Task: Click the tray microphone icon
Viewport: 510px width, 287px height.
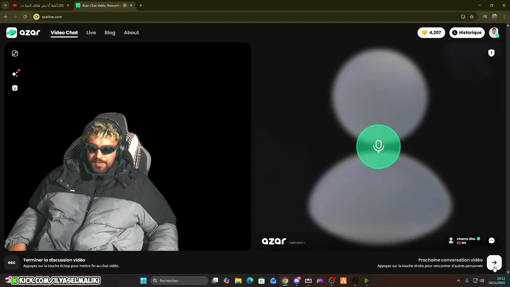Action: 467,281
